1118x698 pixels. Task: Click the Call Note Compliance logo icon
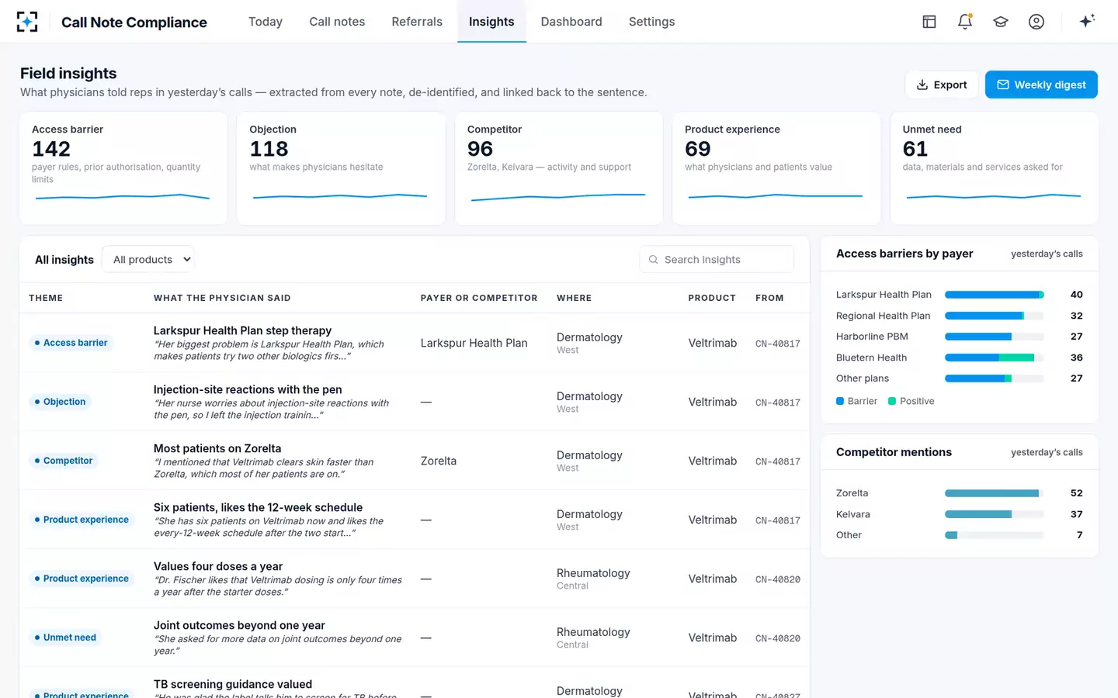click(27, 22)
